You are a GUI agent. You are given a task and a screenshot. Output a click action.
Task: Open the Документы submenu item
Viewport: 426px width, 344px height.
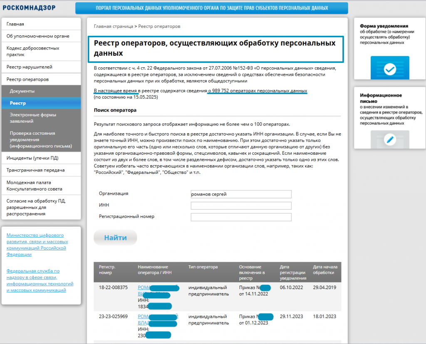coord(41,91)
